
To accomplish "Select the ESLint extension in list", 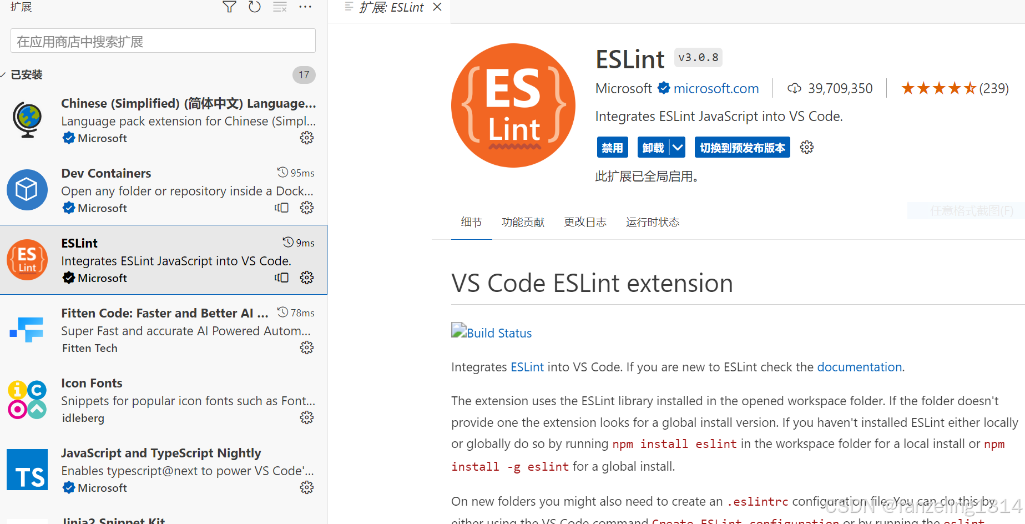I will pos(163,260).
